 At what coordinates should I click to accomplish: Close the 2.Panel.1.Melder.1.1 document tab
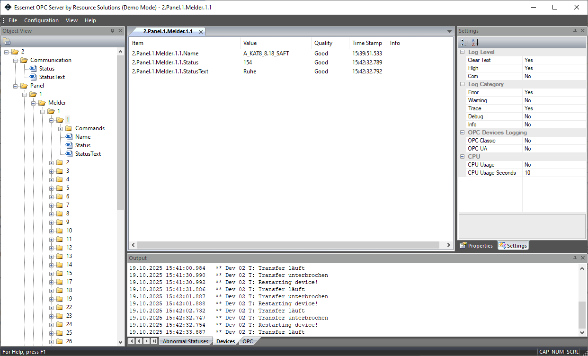click(x=201, y=32)
